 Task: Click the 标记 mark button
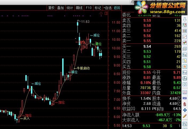[98, 8]
